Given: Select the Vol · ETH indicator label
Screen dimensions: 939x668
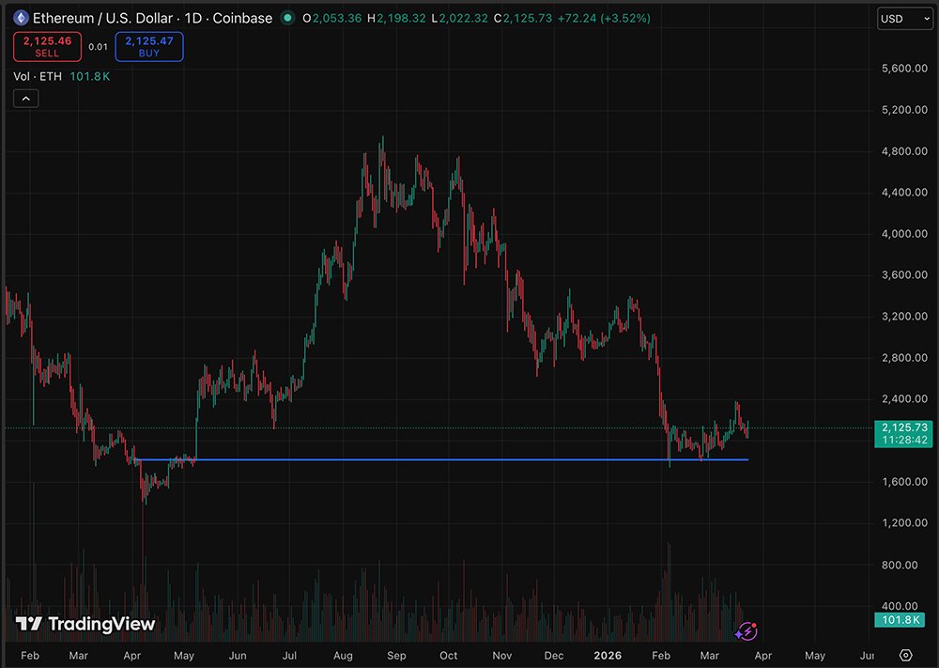Looking at the screenshot, I should tap(38, 76).
